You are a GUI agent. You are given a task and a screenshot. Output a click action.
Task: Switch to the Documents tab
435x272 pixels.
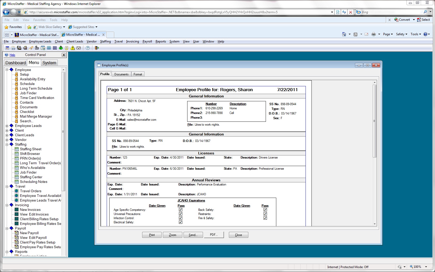[121, 74]
